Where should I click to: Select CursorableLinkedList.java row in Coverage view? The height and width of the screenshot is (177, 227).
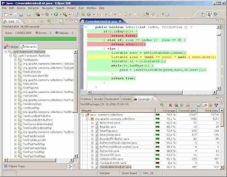click(115, 167)
